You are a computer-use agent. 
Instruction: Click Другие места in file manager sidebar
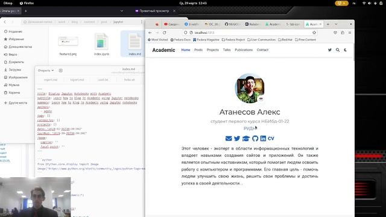click(x=16, y=103)
